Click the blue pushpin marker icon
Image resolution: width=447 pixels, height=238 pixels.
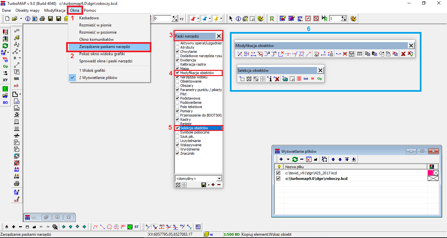[204, 19]
